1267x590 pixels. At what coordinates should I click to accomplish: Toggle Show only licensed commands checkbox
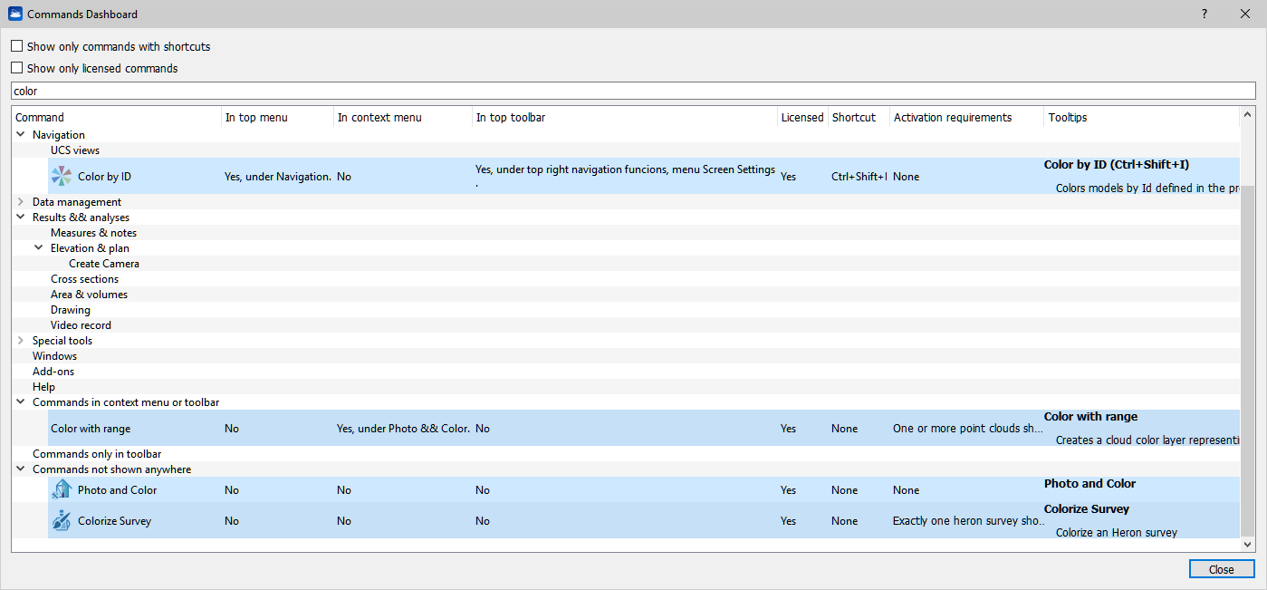pyautogui.click(x=17, y=68)
